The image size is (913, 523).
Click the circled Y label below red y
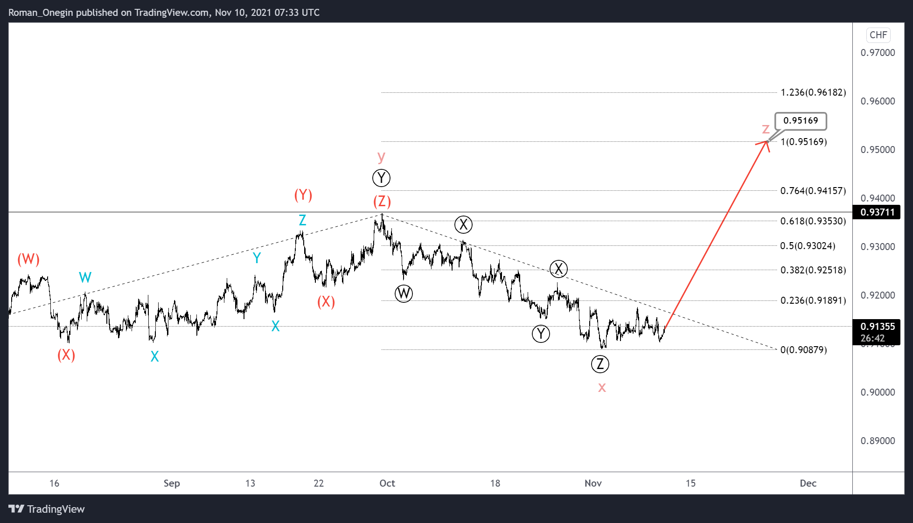click(x=381, y=178)
